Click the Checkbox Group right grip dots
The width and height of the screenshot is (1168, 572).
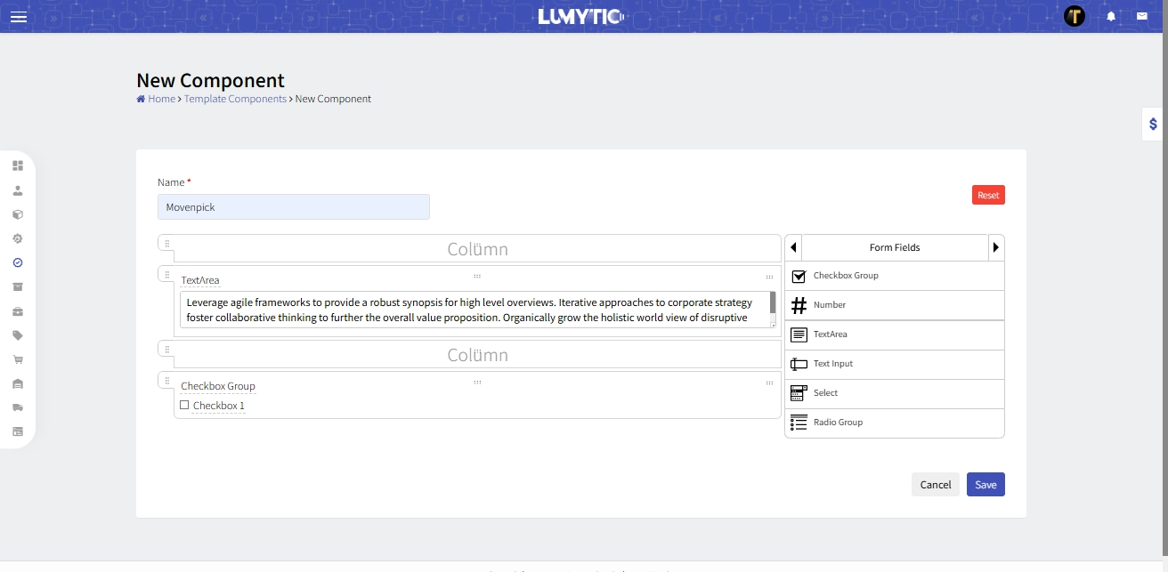point(769,383)
